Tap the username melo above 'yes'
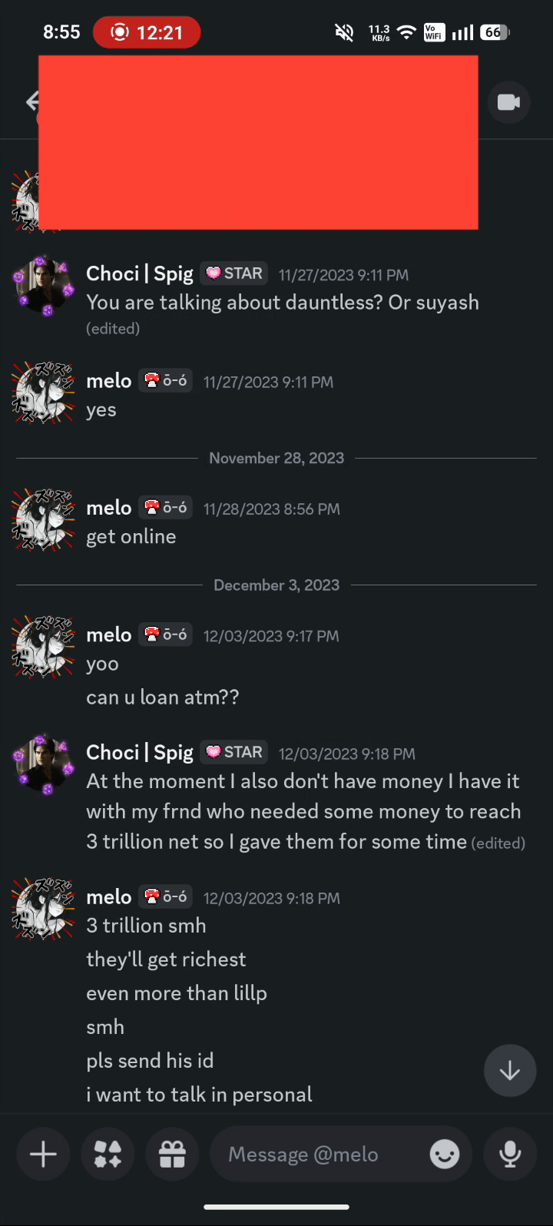 tap(109, 381)
